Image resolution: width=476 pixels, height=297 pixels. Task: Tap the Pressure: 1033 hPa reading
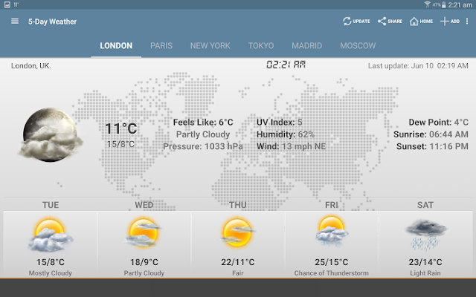click(203, 146)
